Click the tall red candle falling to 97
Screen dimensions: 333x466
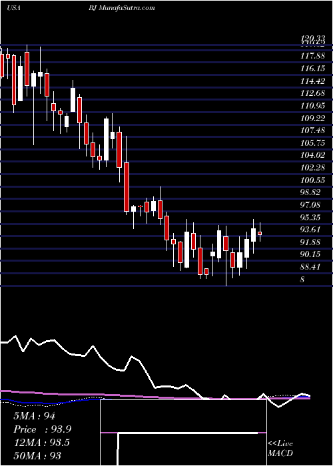coord(127,187)
